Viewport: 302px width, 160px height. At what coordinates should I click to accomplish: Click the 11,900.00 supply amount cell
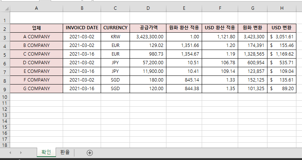point(148,71)
